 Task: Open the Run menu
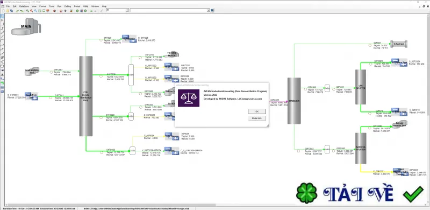coord(59,6)
